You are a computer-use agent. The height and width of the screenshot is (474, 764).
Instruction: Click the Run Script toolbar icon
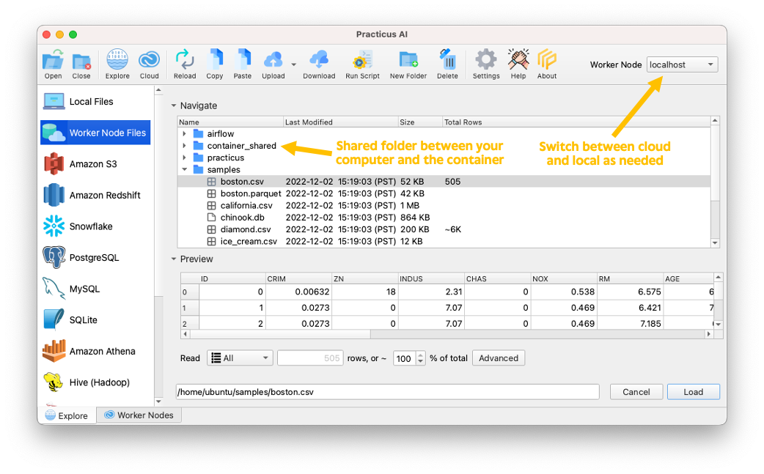coord(362,62)
